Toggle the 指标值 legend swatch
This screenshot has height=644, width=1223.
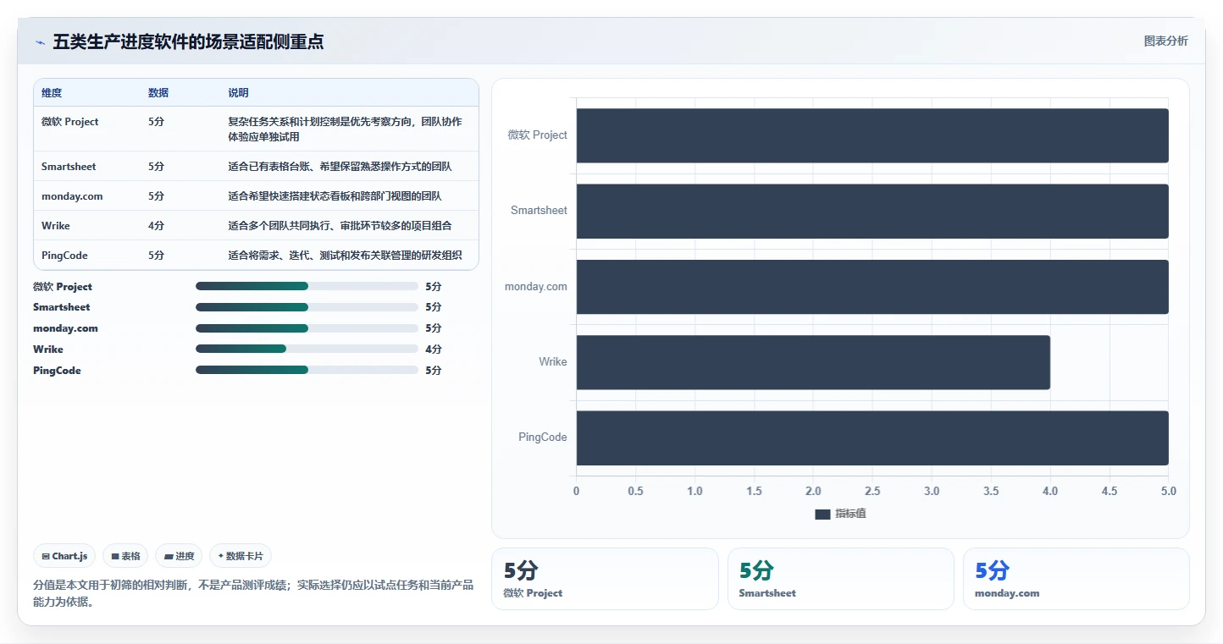coord(822,514)
